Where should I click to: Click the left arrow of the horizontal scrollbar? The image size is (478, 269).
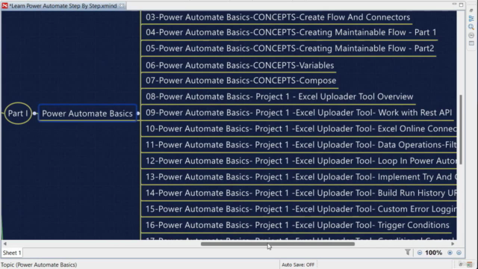coord(5,244)
